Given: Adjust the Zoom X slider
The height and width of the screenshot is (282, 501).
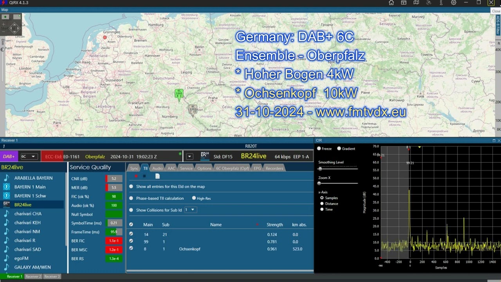Looking at the screenshot, I should 319,183.
